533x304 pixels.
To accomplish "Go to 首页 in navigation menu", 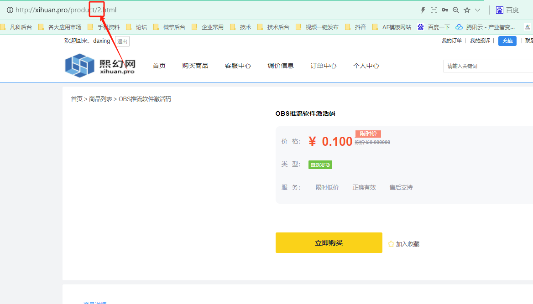I will 159,66.
